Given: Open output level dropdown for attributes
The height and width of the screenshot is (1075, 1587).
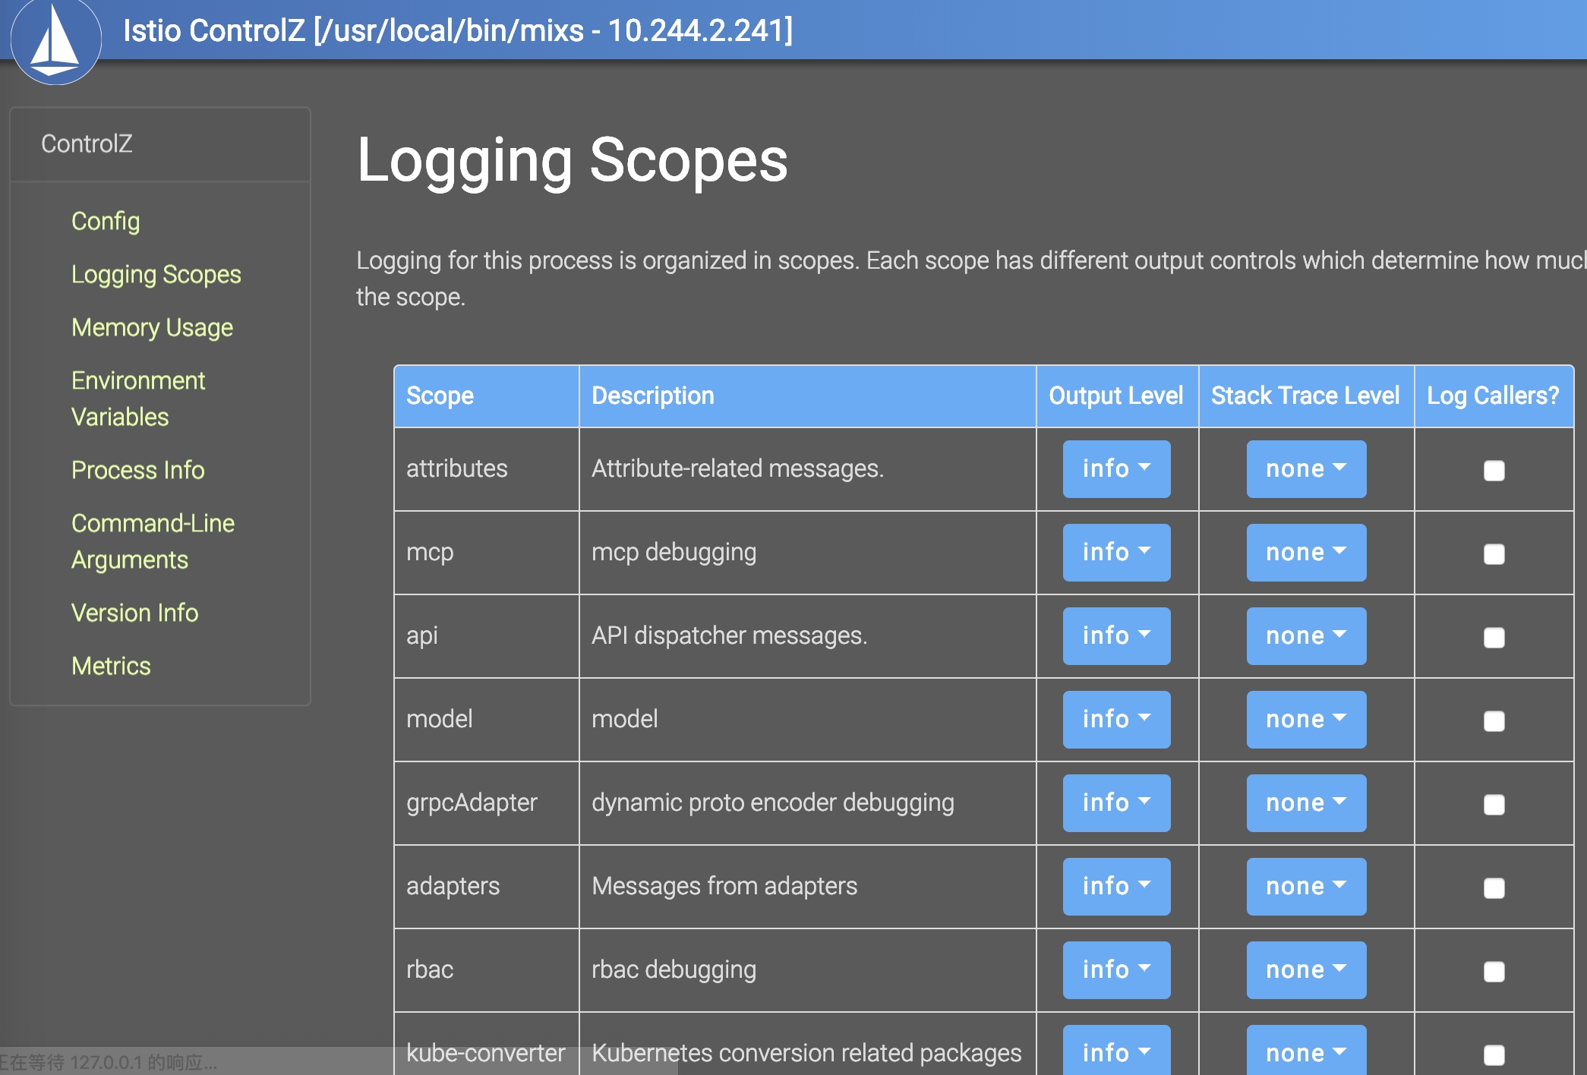Looking at the screenshot, I should (x=1116, y=469).
